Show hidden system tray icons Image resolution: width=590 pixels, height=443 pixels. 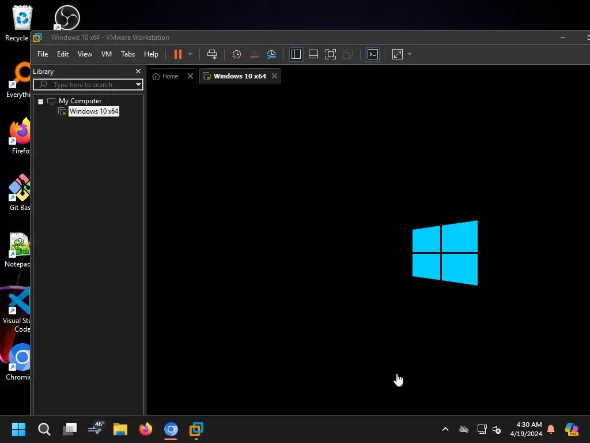point(445,429)
